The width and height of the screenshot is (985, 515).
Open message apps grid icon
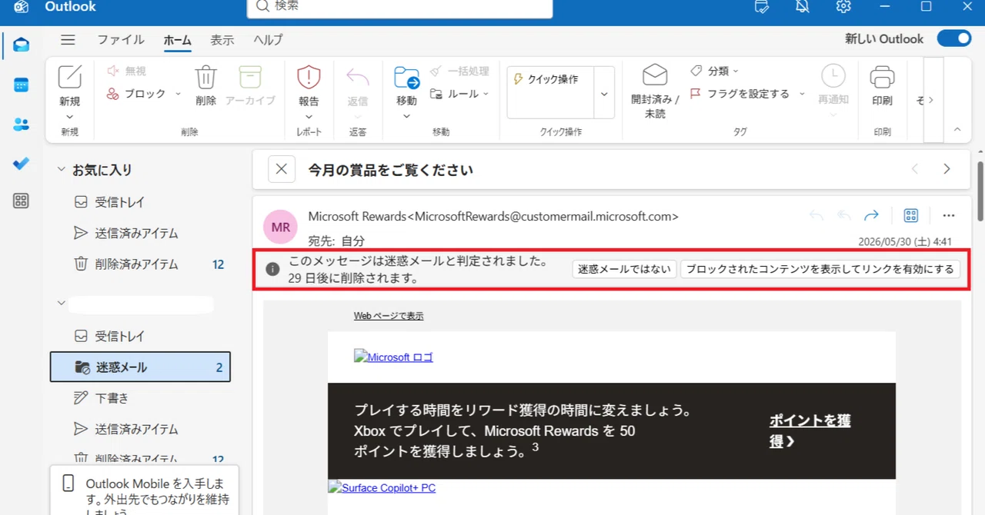[911, 216]
